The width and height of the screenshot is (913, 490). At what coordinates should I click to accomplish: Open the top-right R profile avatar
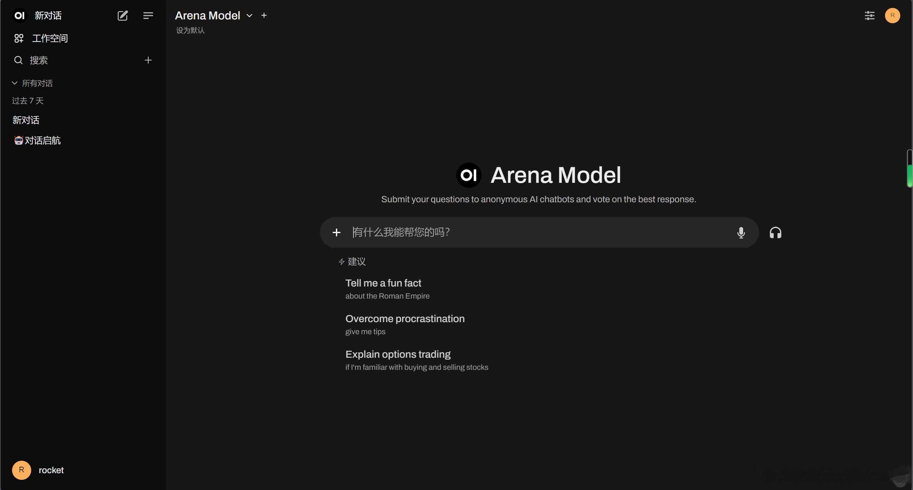tap(892, 16)
